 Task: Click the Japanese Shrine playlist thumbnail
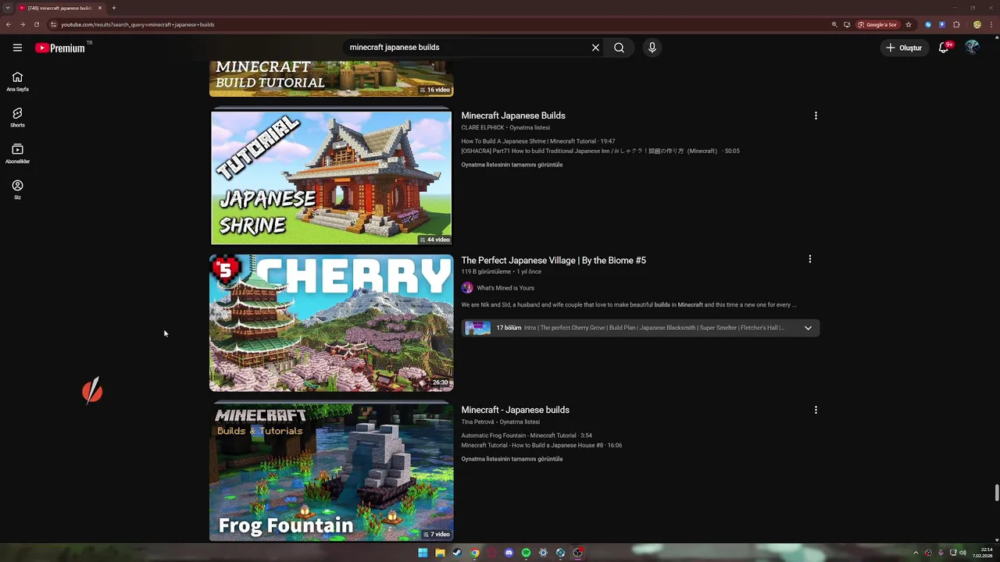pos(331,177)
